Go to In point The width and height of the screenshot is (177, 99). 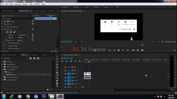[x=110, y=50]
